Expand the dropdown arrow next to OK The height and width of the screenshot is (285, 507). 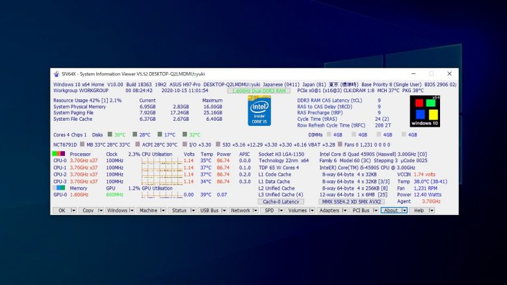click(x=73, y=210)
